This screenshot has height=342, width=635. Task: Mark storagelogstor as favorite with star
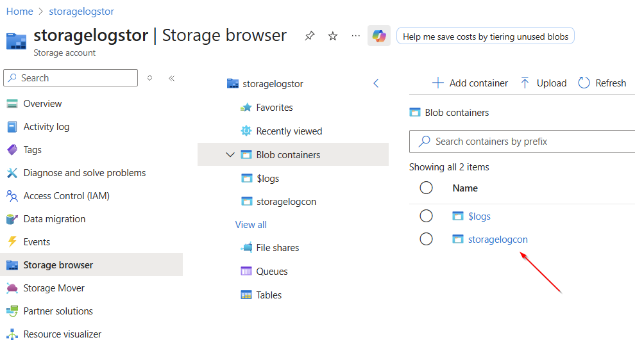[333, 36]
